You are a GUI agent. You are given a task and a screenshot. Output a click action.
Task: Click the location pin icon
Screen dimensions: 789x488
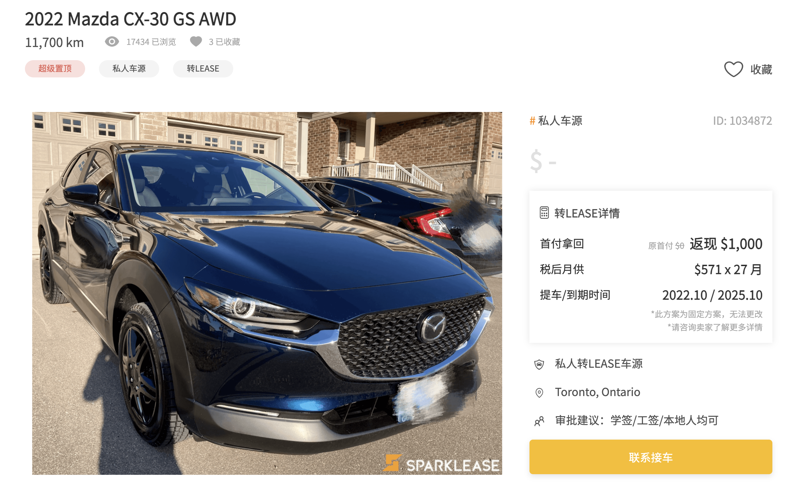[x=539, y=393]
